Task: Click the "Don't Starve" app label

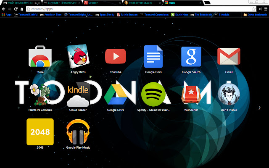Action: pos(229,110)
